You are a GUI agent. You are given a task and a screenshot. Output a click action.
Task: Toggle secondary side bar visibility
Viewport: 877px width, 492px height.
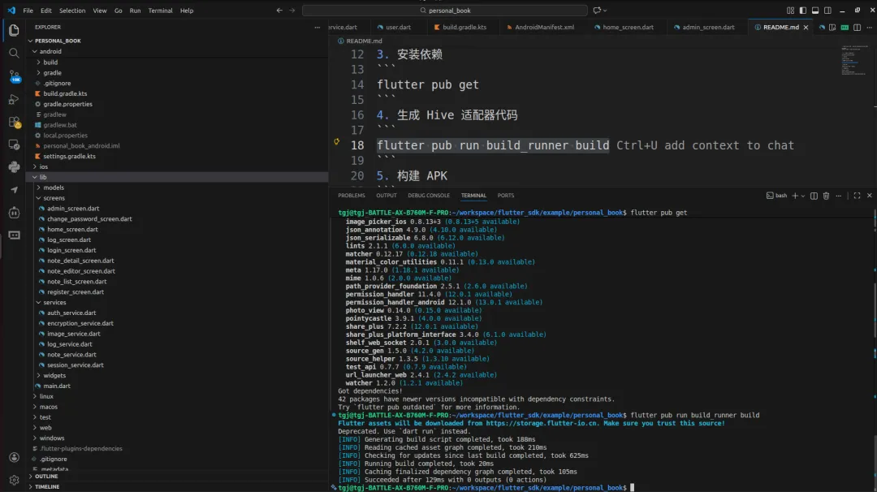click(827, 10)
